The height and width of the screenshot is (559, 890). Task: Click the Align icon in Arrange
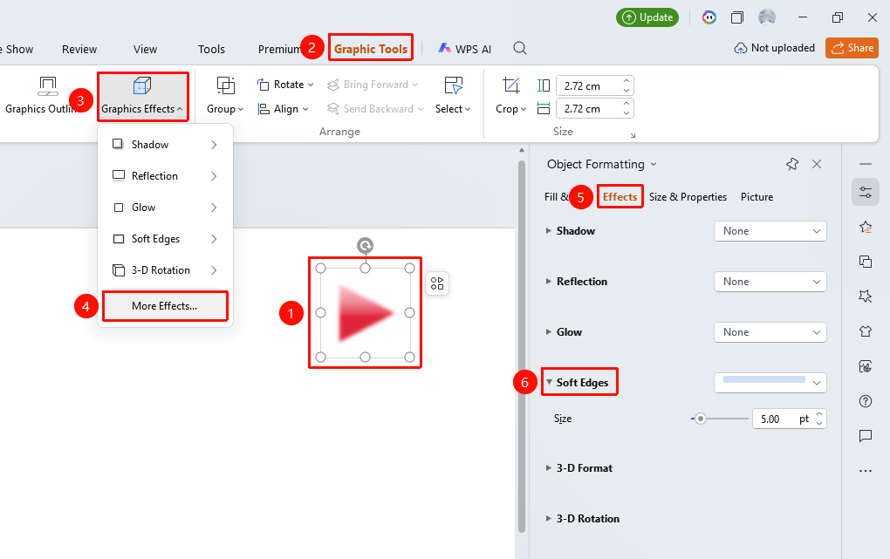pyautogui.click(x=264, y=109)
